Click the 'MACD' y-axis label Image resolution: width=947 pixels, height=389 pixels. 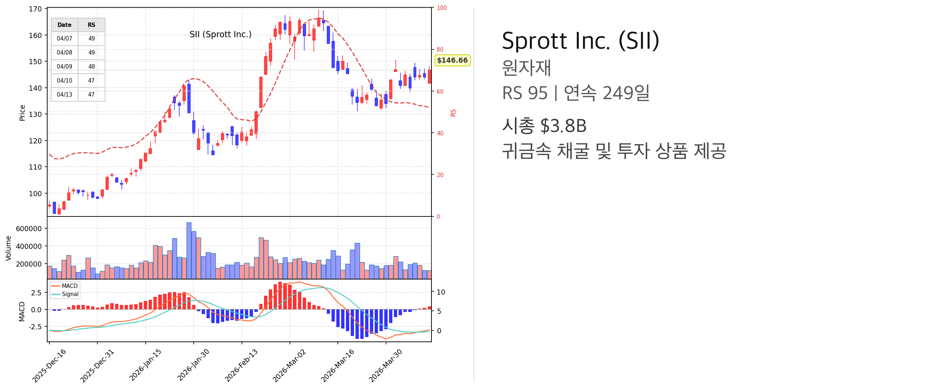[22, 312]
